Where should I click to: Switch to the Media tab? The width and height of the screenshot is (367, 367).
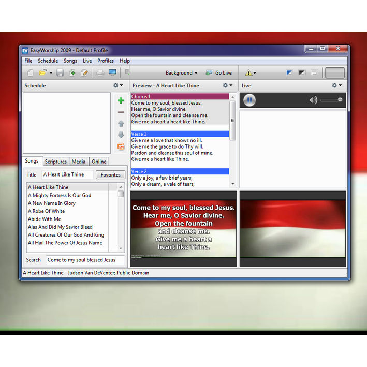78,162
